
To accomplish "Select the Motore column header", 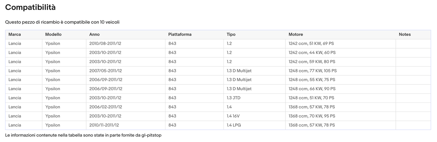I will 295,35.
